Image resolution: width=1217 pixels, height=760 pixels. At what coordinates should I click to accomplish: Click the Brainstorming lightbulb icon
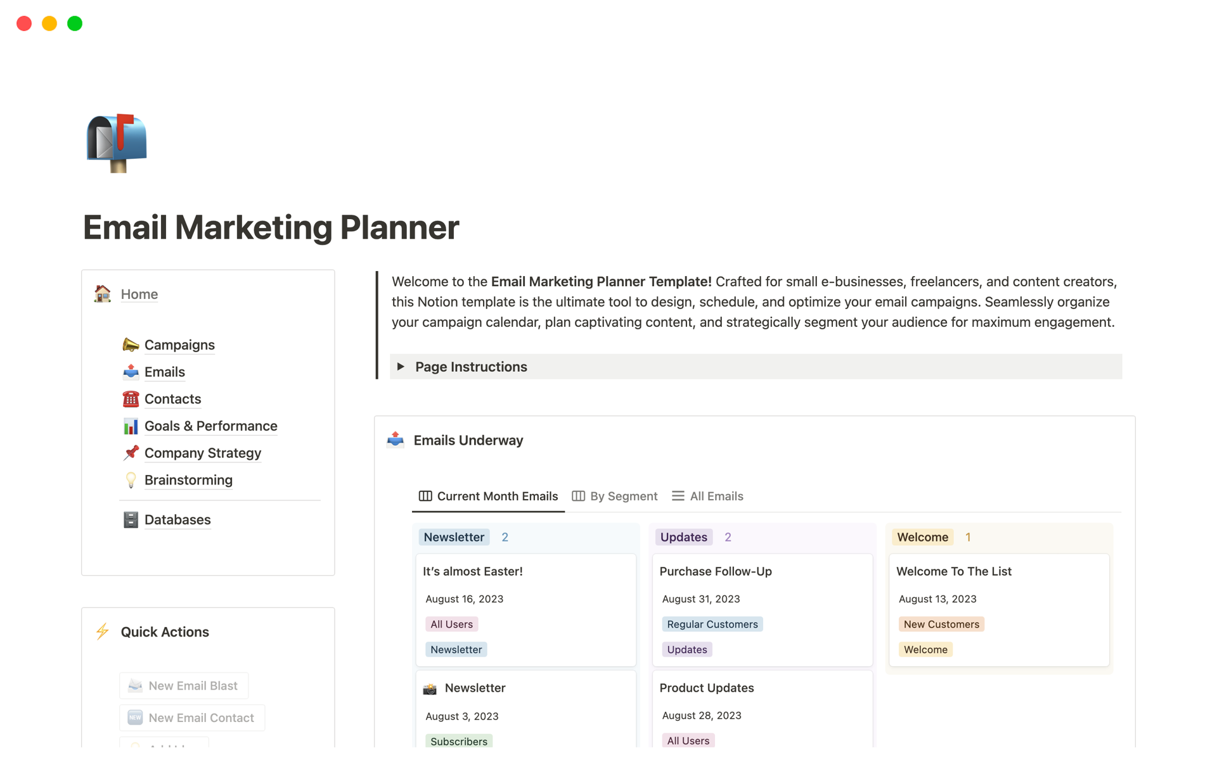point(131,480)
